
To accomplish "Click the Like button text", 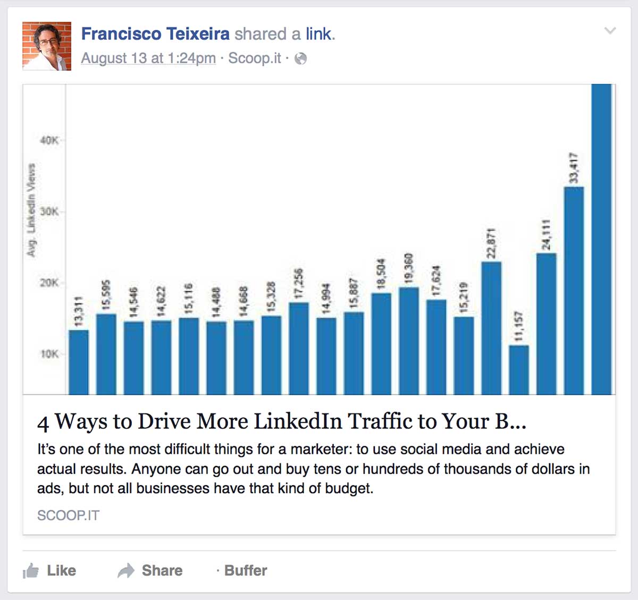I will pos(62,571).
